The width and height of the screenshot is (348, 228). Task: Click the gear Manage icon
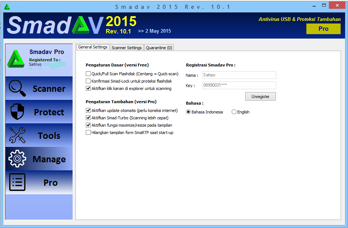coord(17,159)
